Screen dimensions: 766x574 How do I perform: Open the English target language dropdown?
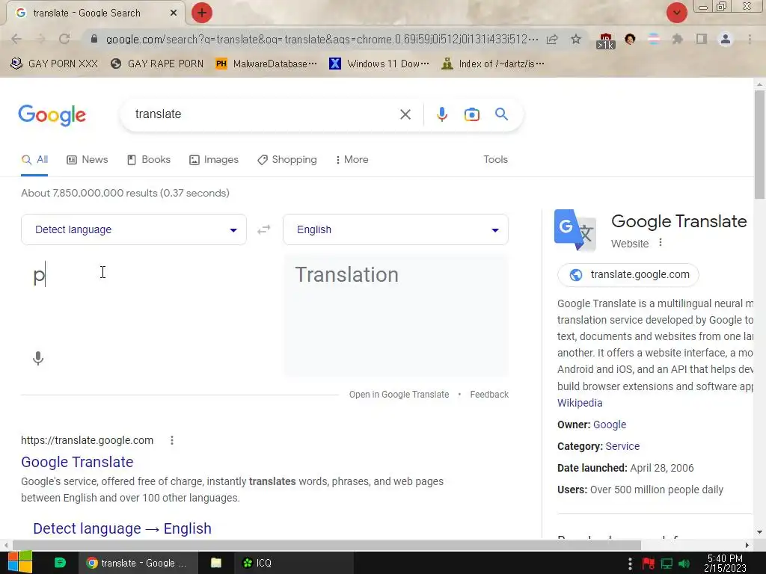click(x=396, y=229)
